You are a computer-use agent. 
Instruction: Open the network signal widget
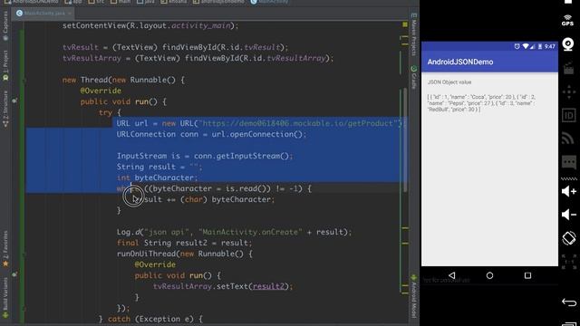coord(568,139)
